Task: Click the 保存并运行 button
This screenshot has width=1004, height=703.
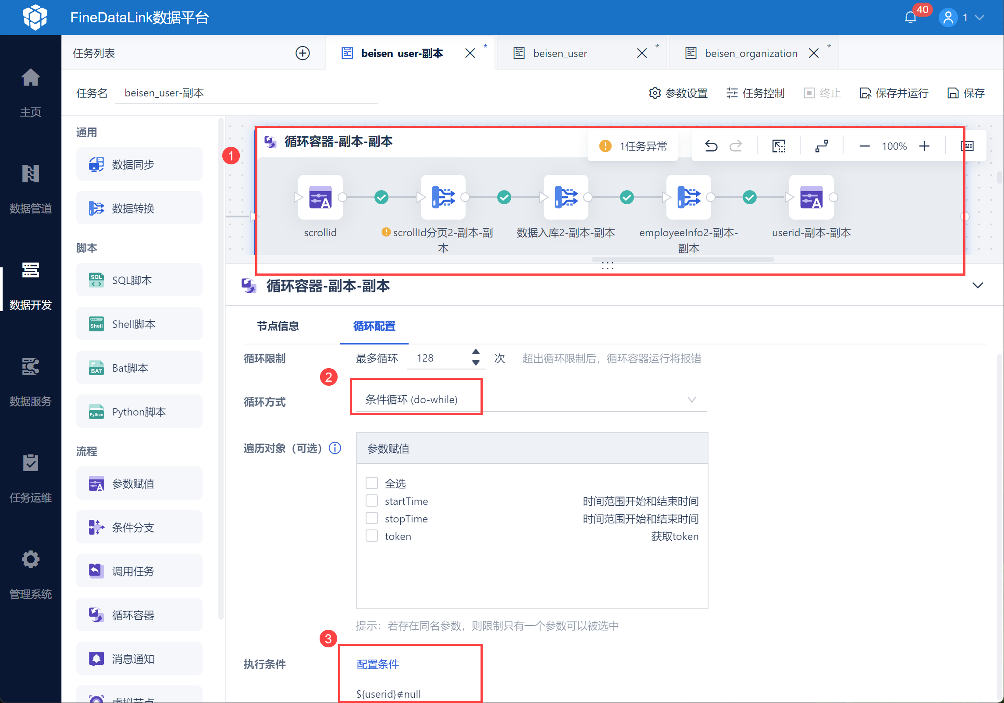Action: point(894,93)
